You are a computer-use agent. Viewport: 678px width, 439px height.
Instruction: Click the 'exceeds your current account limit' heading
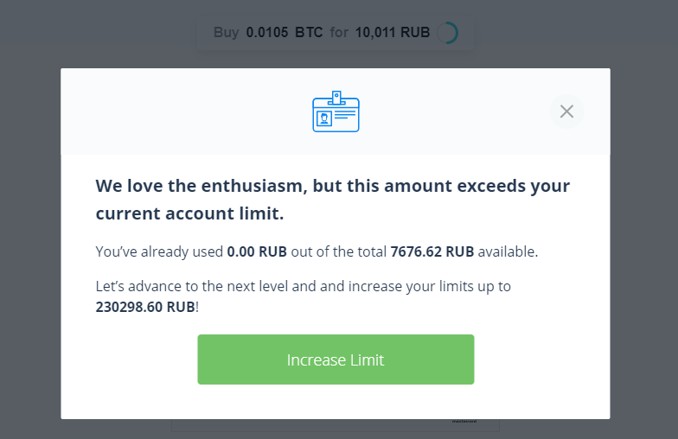(x=333, y=199)
